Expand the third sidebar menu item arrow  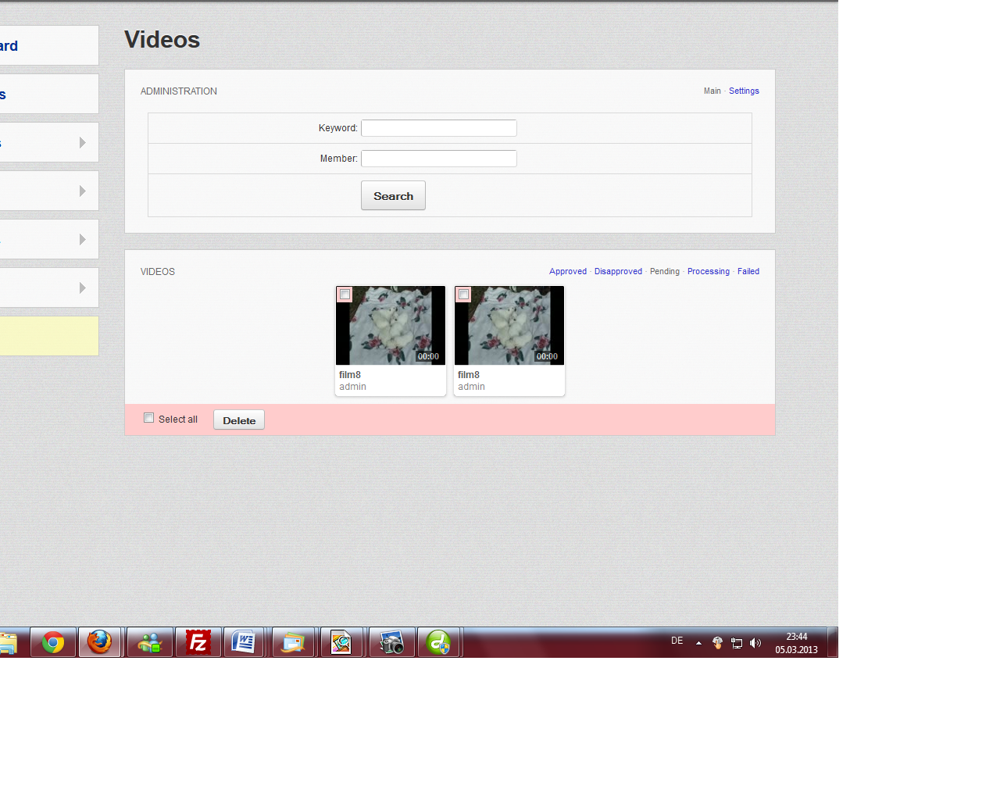[x=82, y=142]
